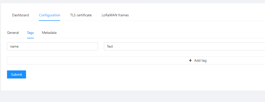Viewport: 265px width, 102px height.
Task: Click the blue underline beneath Configuration tab
Action: point(50,21)
